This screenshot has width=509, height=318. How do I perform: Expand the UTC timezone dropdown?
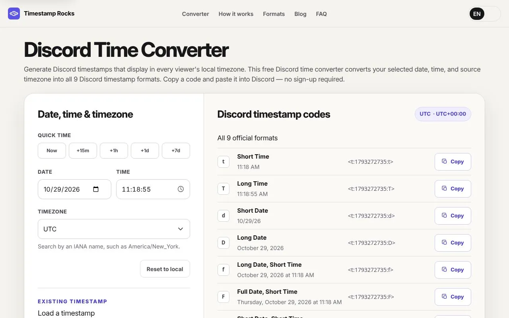point(114,229)
